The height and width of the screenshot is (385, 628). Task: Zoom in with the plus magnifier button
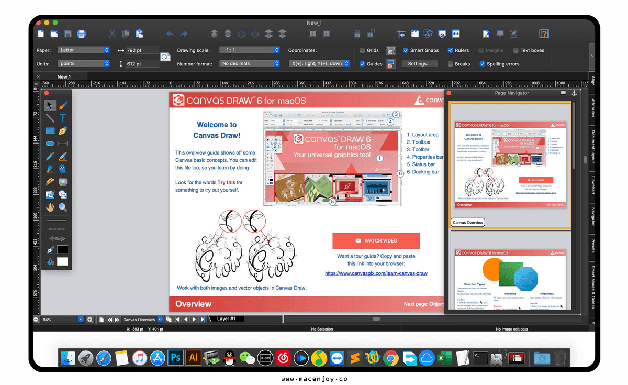coord(90,320)
